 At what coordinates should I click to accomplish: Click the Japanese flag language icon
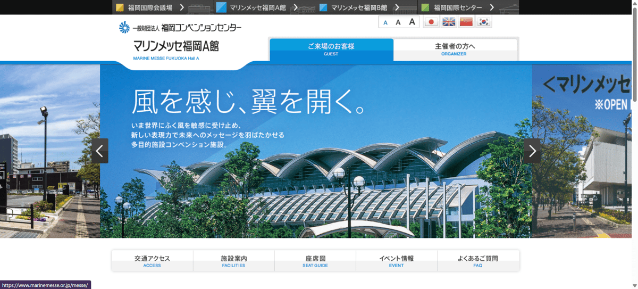point(431,22)
